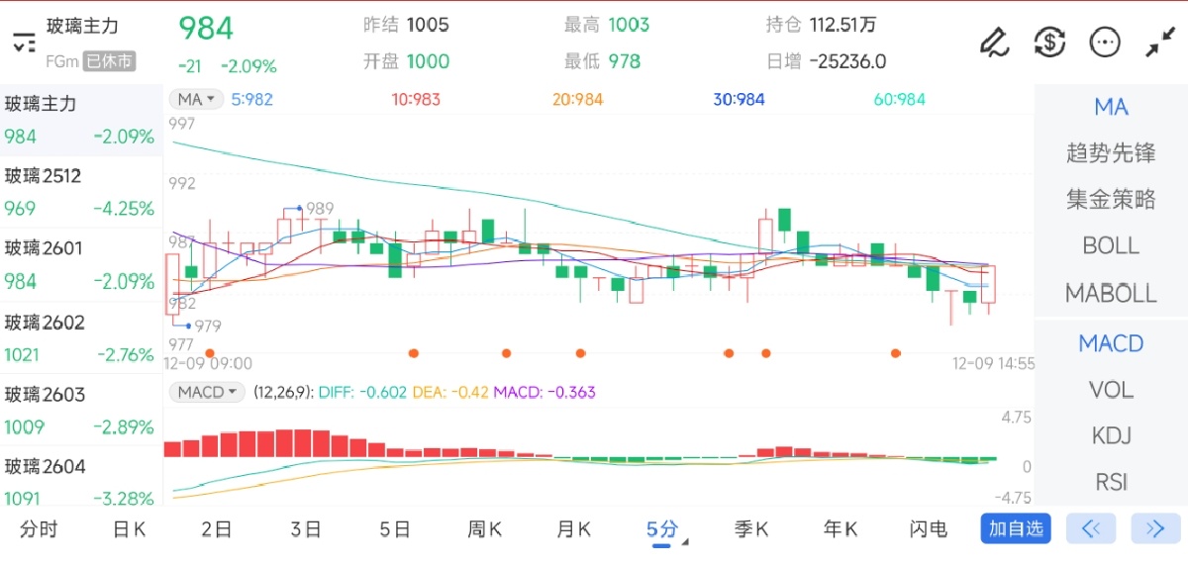The width and height of the screenshot is (1188, 566).
Task: Select 玻璃2512 contract in list
Action: point(81,192)
